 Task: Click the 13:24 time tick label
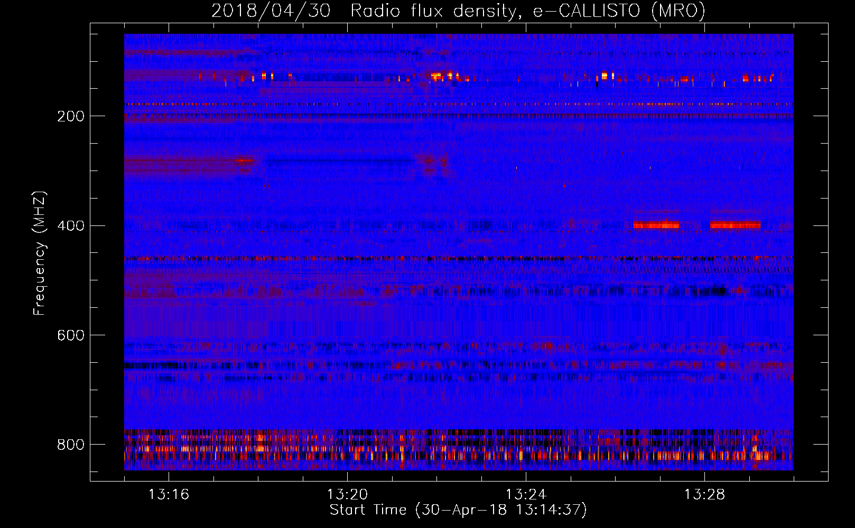(x=526, y=495)
